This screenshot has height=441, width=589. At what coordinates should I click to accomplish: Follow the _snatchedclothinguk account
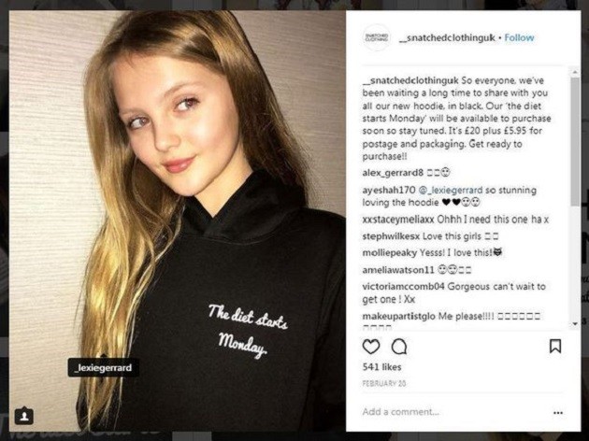click(x=519, y=38)
